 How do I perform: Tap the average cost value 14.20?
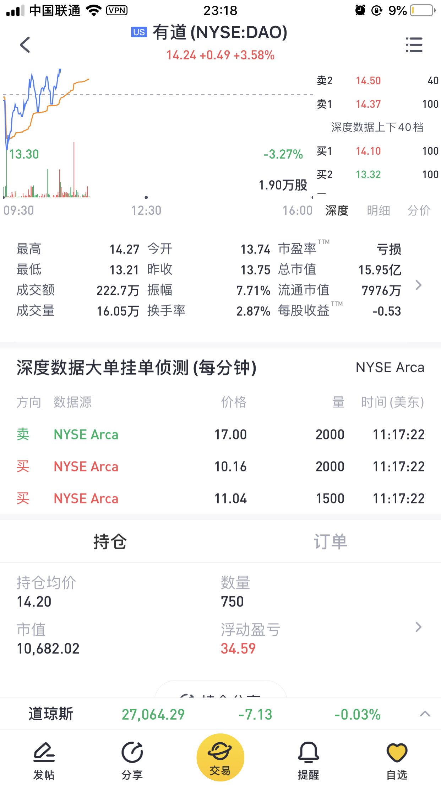coord(34,602)
